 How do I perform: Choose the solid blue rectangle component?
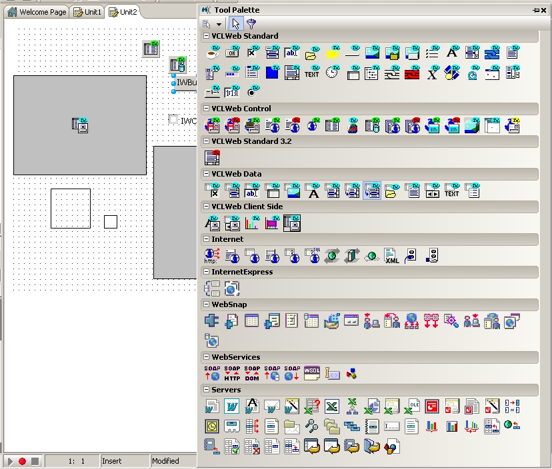[x=272, y=73]
